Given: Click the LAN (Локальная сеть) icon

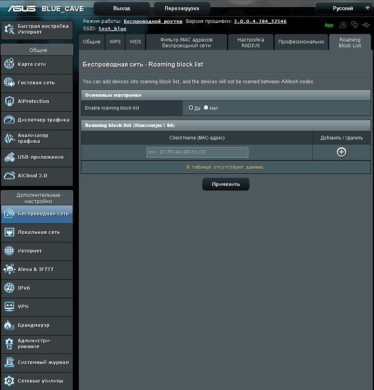Looking at the screenshot, I should [9, 232].
